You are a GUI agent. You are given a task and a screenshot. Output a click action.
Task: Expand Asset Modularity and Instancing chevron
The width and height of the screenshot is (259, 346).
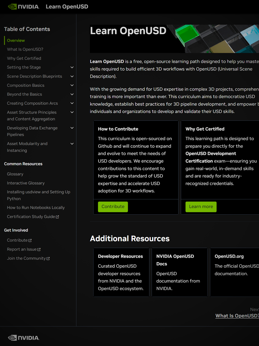tap(72, 144)
